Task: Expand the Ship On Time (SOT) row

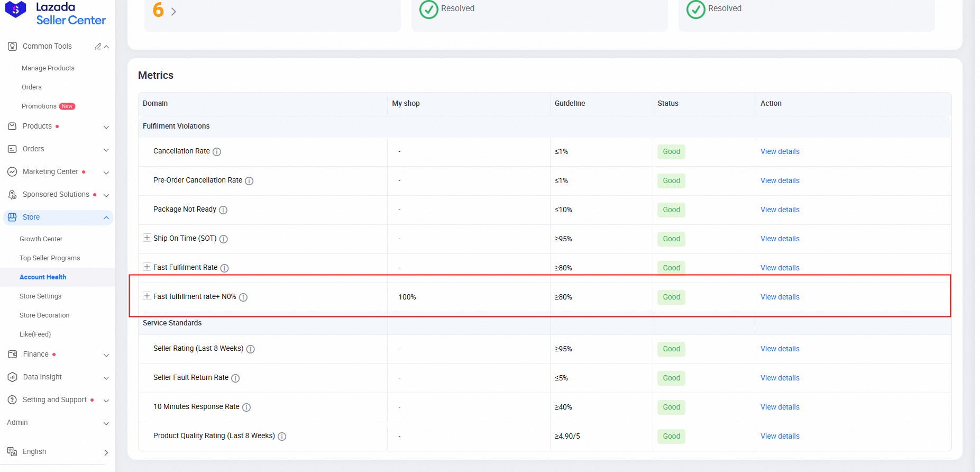Action: [x=147, y=238]
